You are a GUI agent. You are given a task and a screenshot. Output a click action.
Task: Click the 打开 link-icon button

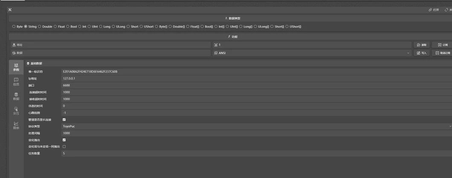click(434, 10)
